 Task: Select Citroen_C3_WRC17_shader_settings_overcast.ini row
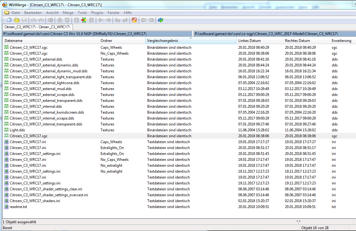point(179,195)
